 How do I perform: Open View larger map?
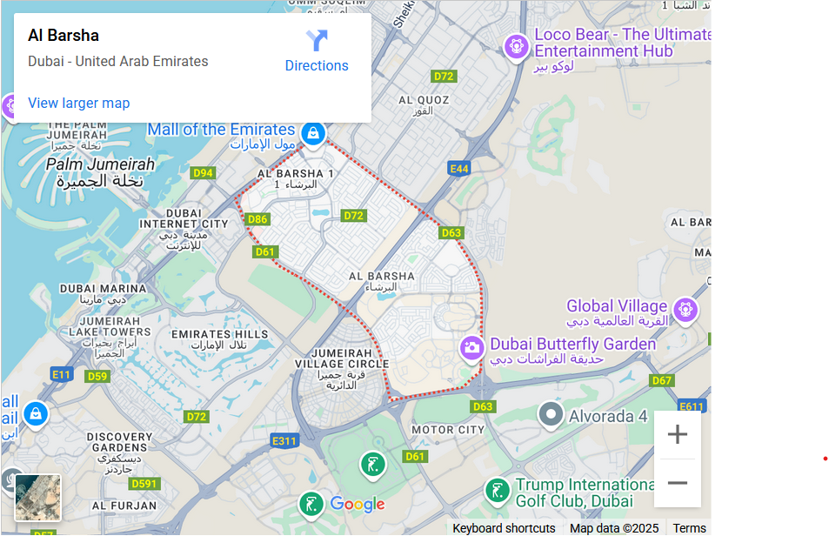pos(78,103)
